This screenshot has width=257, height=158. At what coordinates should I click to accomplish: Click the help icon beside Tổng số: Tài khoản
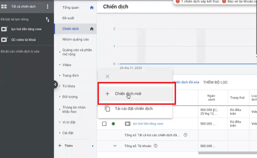(x=155, y=146)
